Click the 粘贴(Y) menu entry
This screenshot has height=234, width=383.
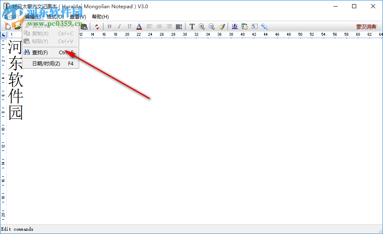tap(51, 42)
